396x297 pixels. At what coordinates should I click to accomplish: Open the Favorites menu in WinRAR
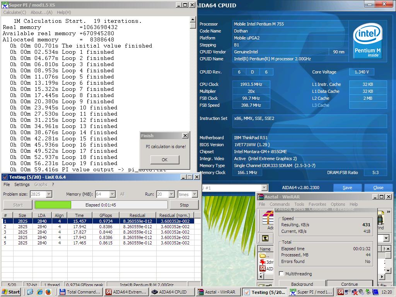[317, 204]
